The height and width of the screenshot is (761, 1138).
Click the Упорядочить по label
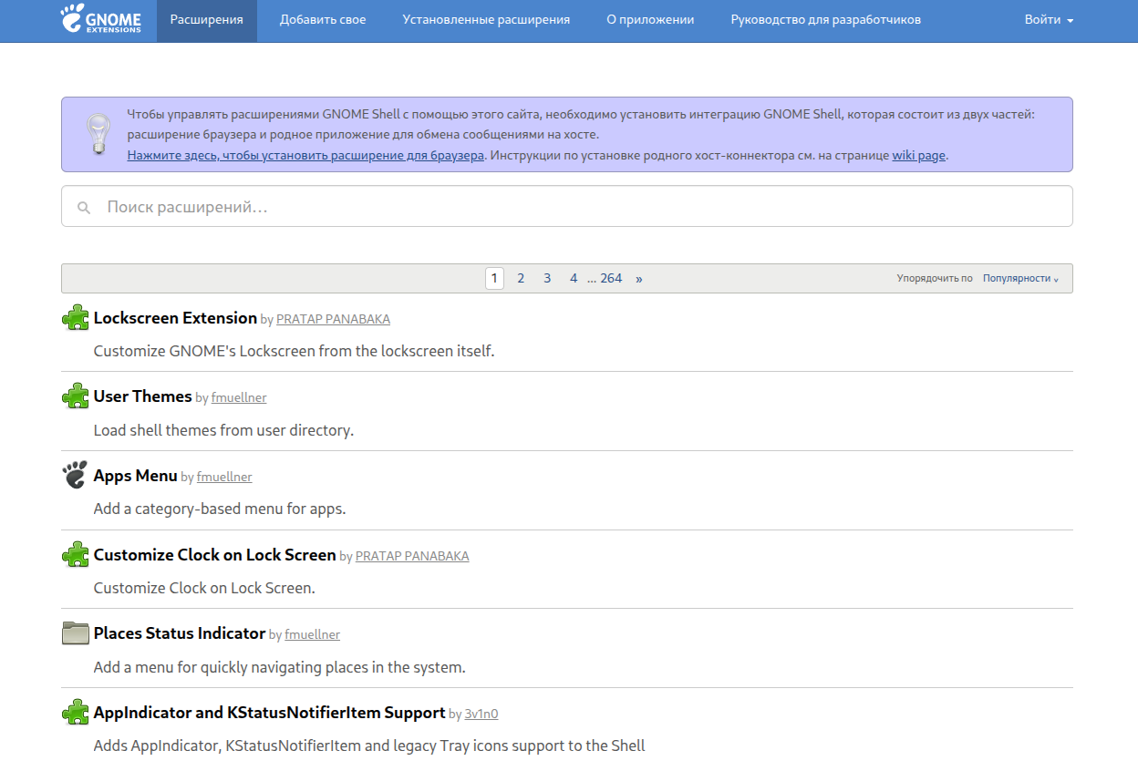(935, 278)
